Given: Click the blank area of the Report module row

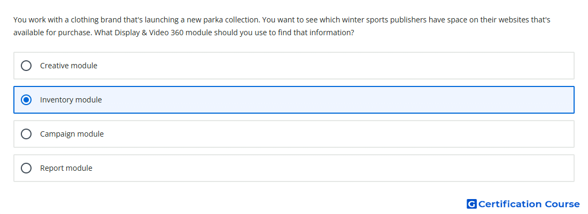Looking at the screenshot, I should 332,168.
